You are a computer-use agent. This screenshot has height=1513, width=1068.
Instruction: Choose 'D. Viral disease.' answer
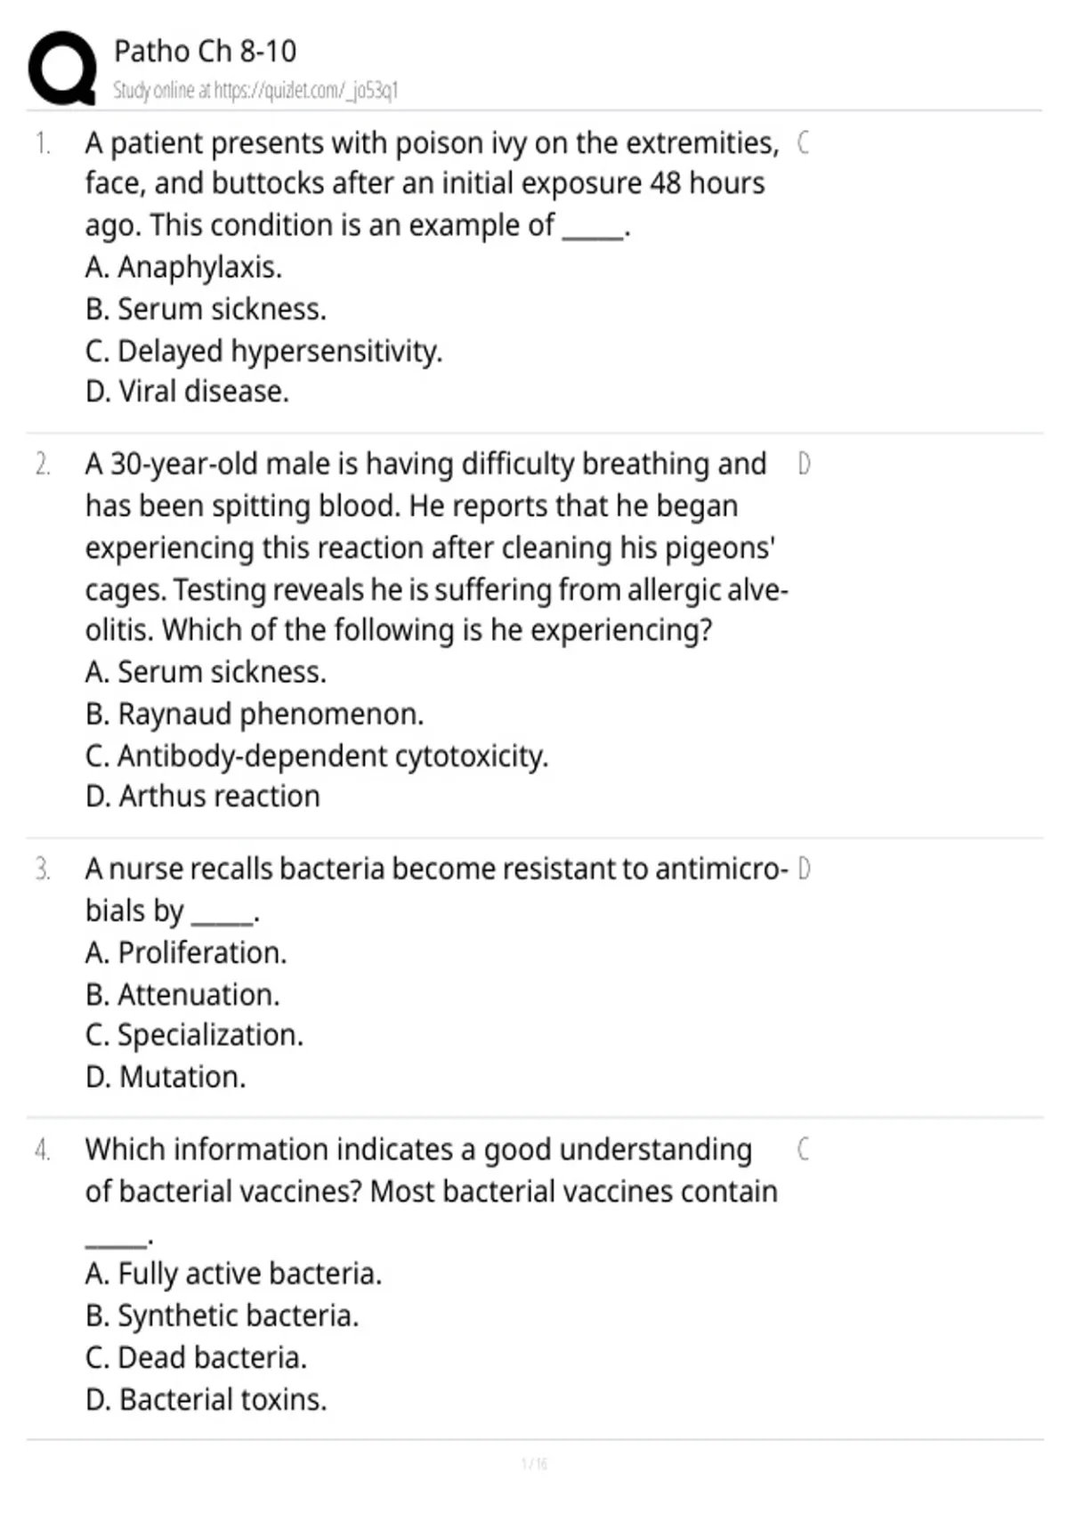[188, 392]
